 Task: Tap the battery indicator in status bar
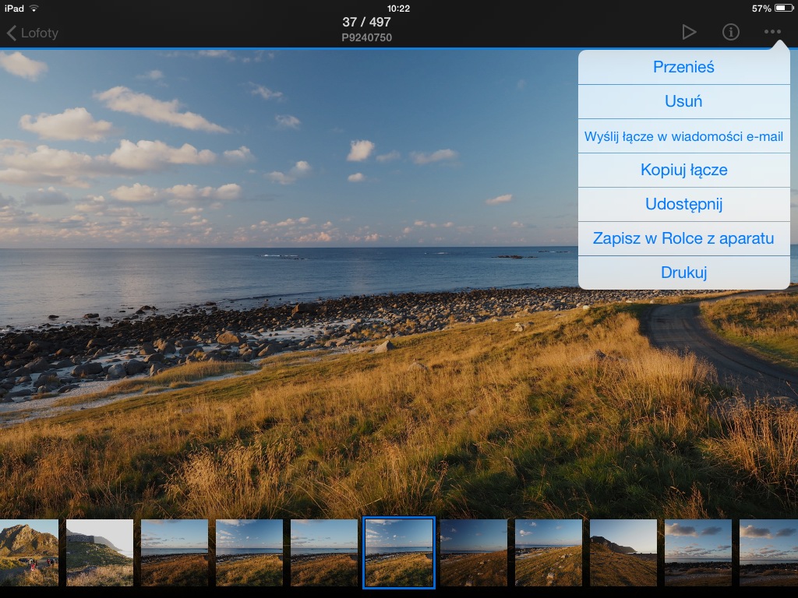[x=784, y=8]
